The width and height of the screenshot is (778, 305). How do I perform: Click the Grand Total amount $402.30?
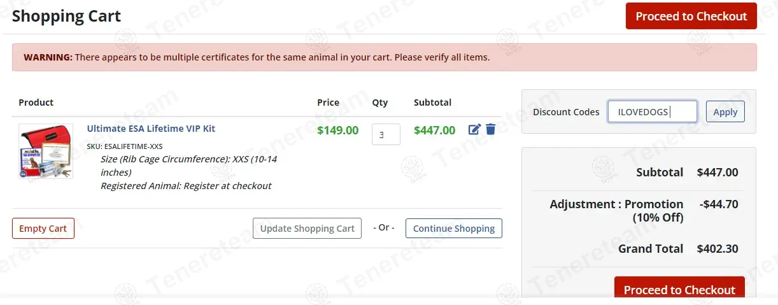click(x=718, y=249)
